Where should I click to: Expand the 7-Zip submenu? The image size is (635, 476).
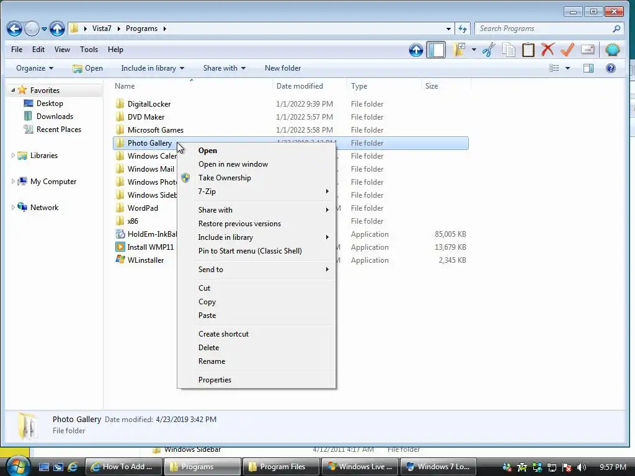257,192
